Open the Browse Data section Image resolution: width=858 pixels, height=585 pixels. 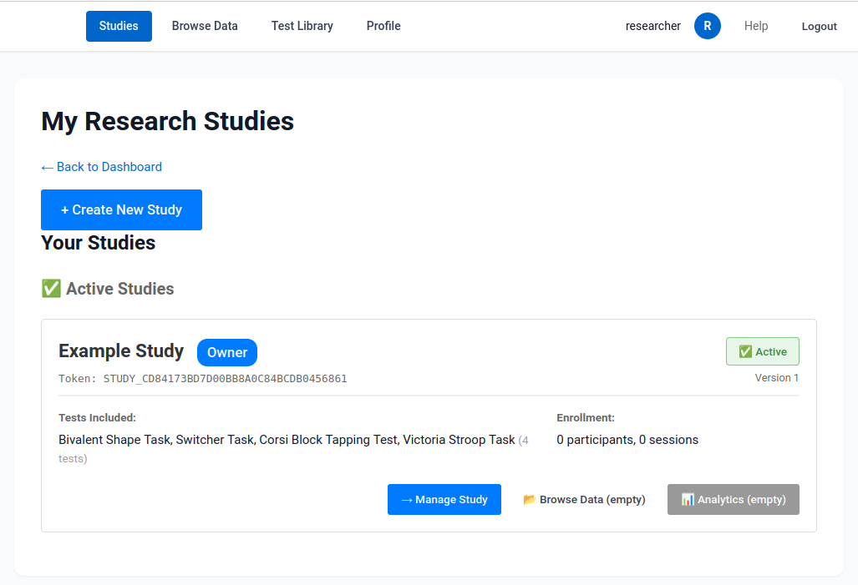tap(205, 26)
